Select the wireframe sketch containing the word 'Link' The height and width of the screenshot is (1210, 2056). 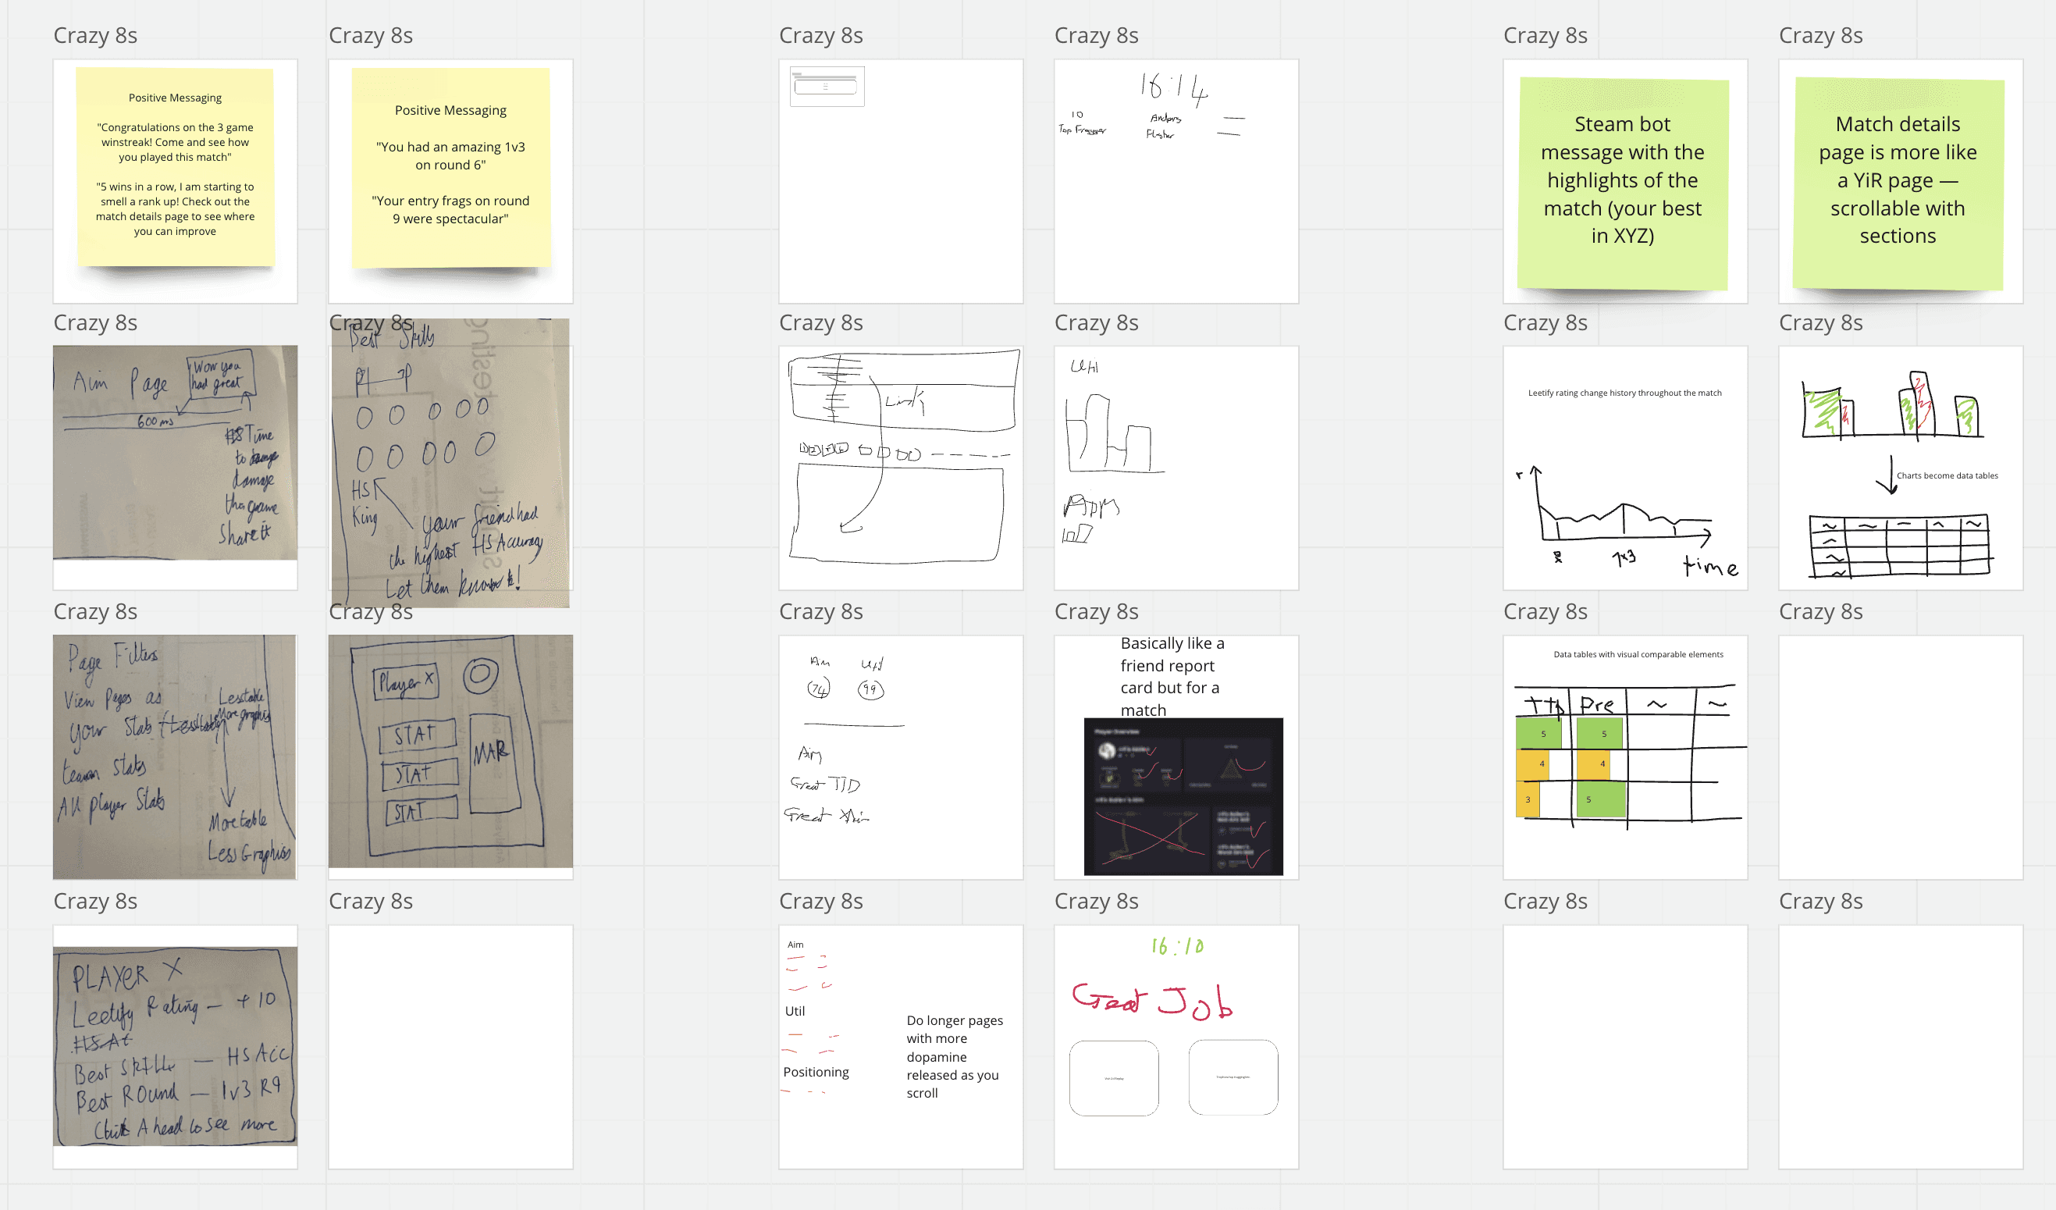coord(904,456)
